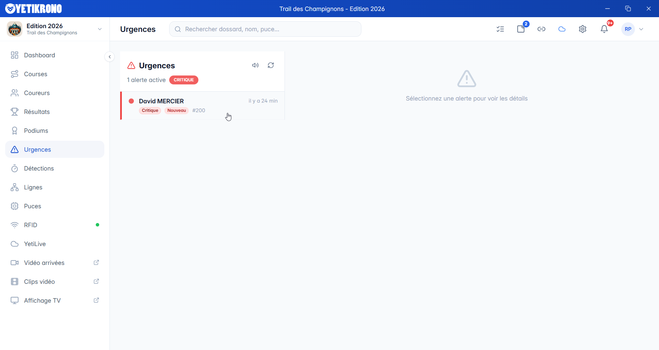
Task: Refresh the Urgences alert list
Action: click(x=271, y=65)
